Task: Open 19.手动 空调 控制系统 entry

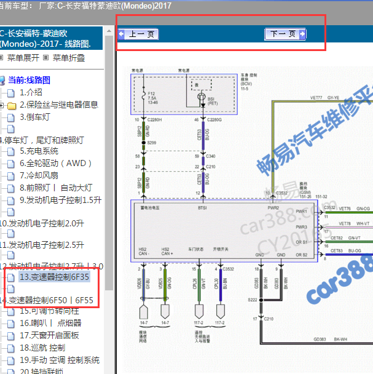Action: (60, 360)
